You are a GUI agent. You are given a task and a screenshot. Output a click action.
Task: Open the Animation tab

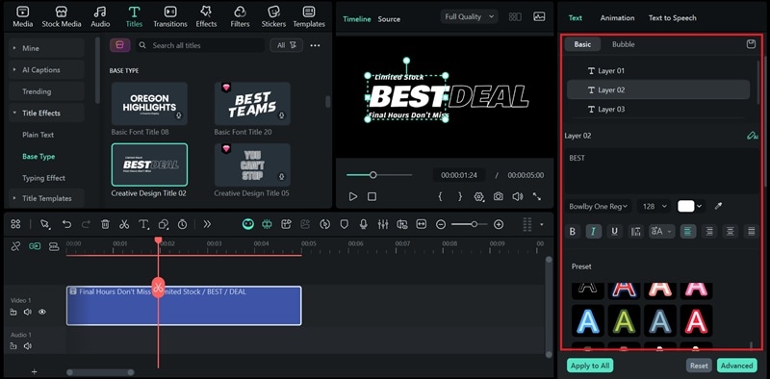click(617, 17)
